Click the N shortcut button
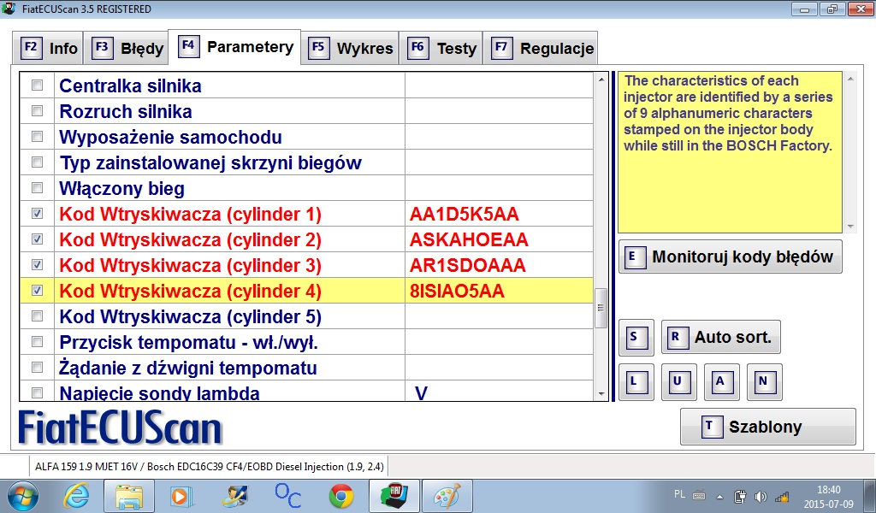The height and width of the screenshot is (513, 876). point(764,382)
